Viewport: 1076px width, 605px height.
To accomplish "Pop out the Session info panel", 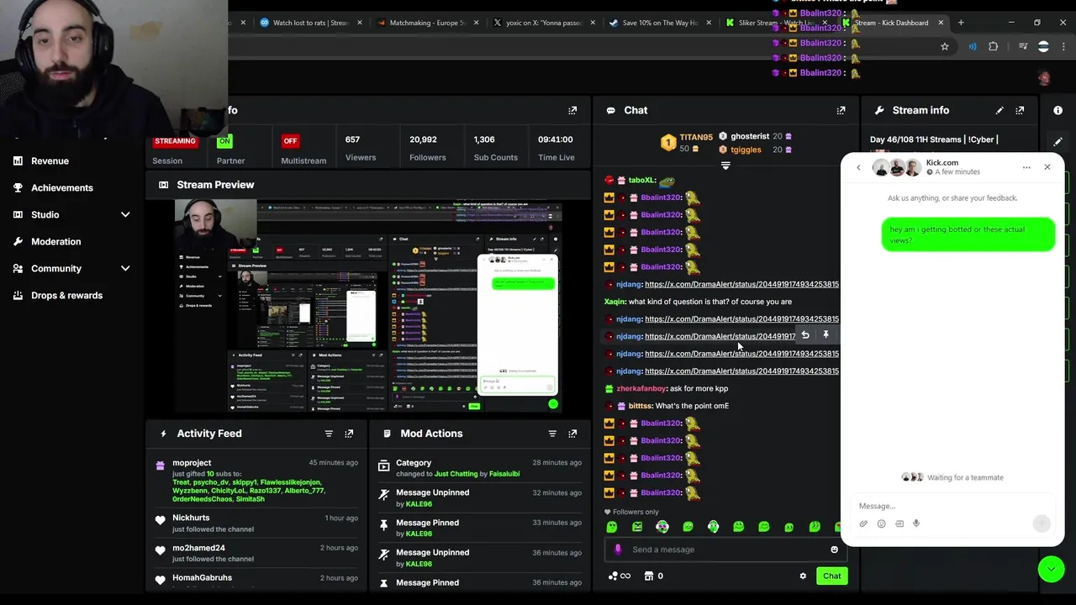I will coord(572,110).
